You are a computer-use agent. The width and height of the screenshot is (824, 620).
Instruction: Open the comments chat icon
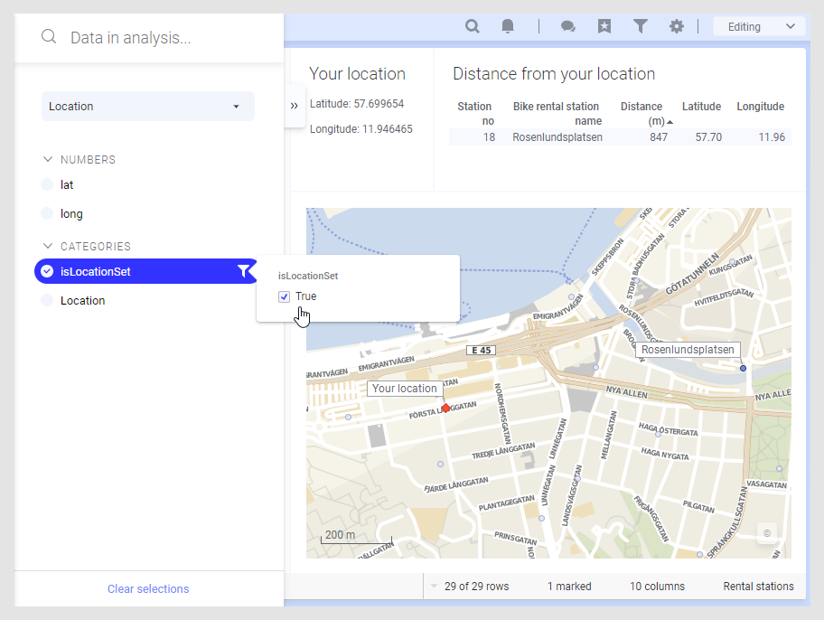point(567,26)
